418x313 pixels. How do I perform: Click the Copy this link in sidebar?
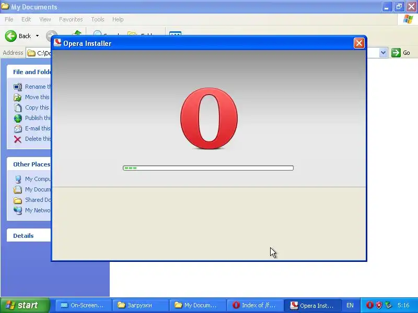pos(37,107)
